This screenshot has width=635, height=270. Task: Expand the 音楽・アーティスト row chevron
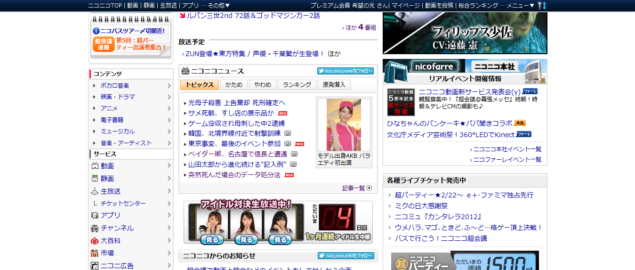click(x=169, y=143)
